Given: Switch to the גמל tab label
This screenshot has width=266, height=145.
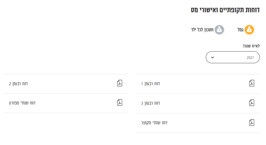Looking at the screenshot, I should pyautogui.click(x=241, y=30).
